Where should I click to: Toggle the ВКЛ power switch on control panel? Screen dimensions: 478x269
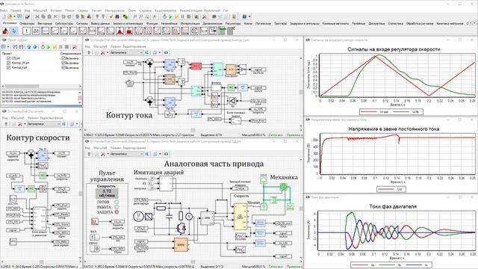click(95, 237)
